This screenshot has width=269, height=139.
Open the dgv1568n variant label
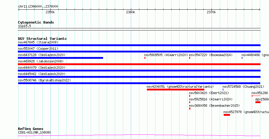262,99
